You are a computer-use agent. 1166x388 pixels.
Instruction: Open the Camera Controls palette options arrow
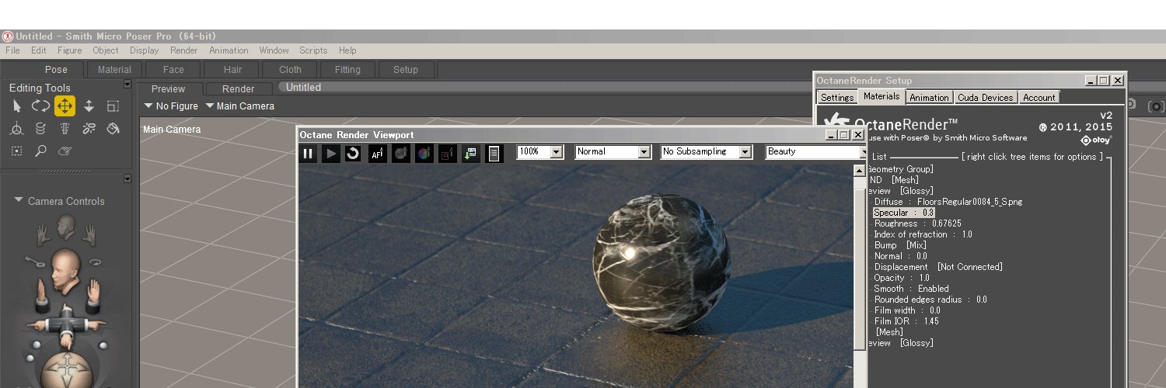(127, 178)
